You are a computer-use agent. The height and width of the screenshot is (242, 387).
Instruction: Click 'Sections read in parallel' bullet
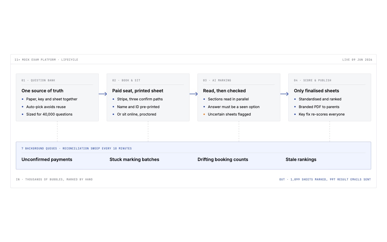point(228,99)
